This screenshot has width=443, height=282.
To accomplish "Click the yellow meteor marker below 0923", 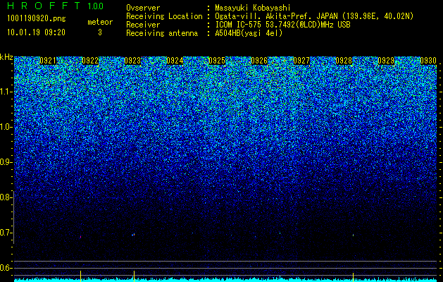I will click(x=134, y=276).
